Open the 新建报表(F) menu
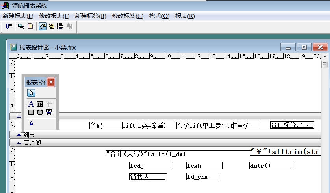Image resolution: width=330 pixels, height=193 pixels. pos(18,16)
